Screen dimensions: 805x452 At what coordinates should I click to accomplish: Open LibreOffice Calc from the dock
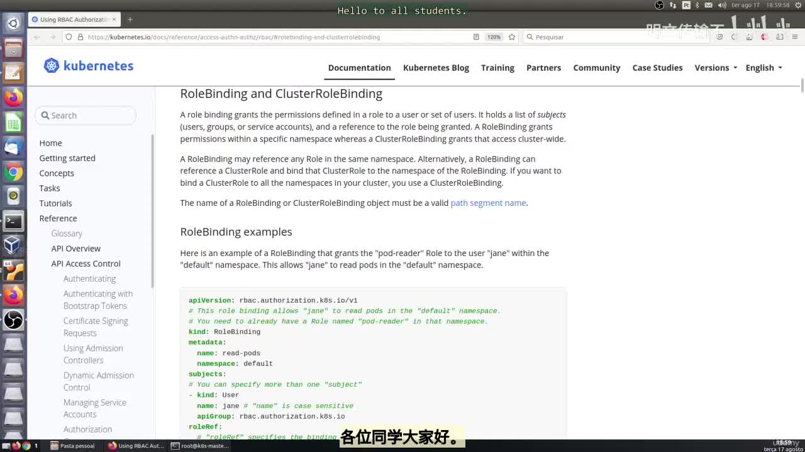pyautogui.click(x=13, y=122)
